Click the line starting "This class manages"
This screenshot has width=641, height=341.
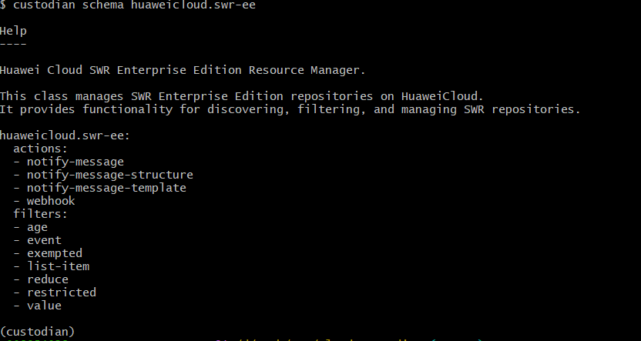[x=241, y=96]
